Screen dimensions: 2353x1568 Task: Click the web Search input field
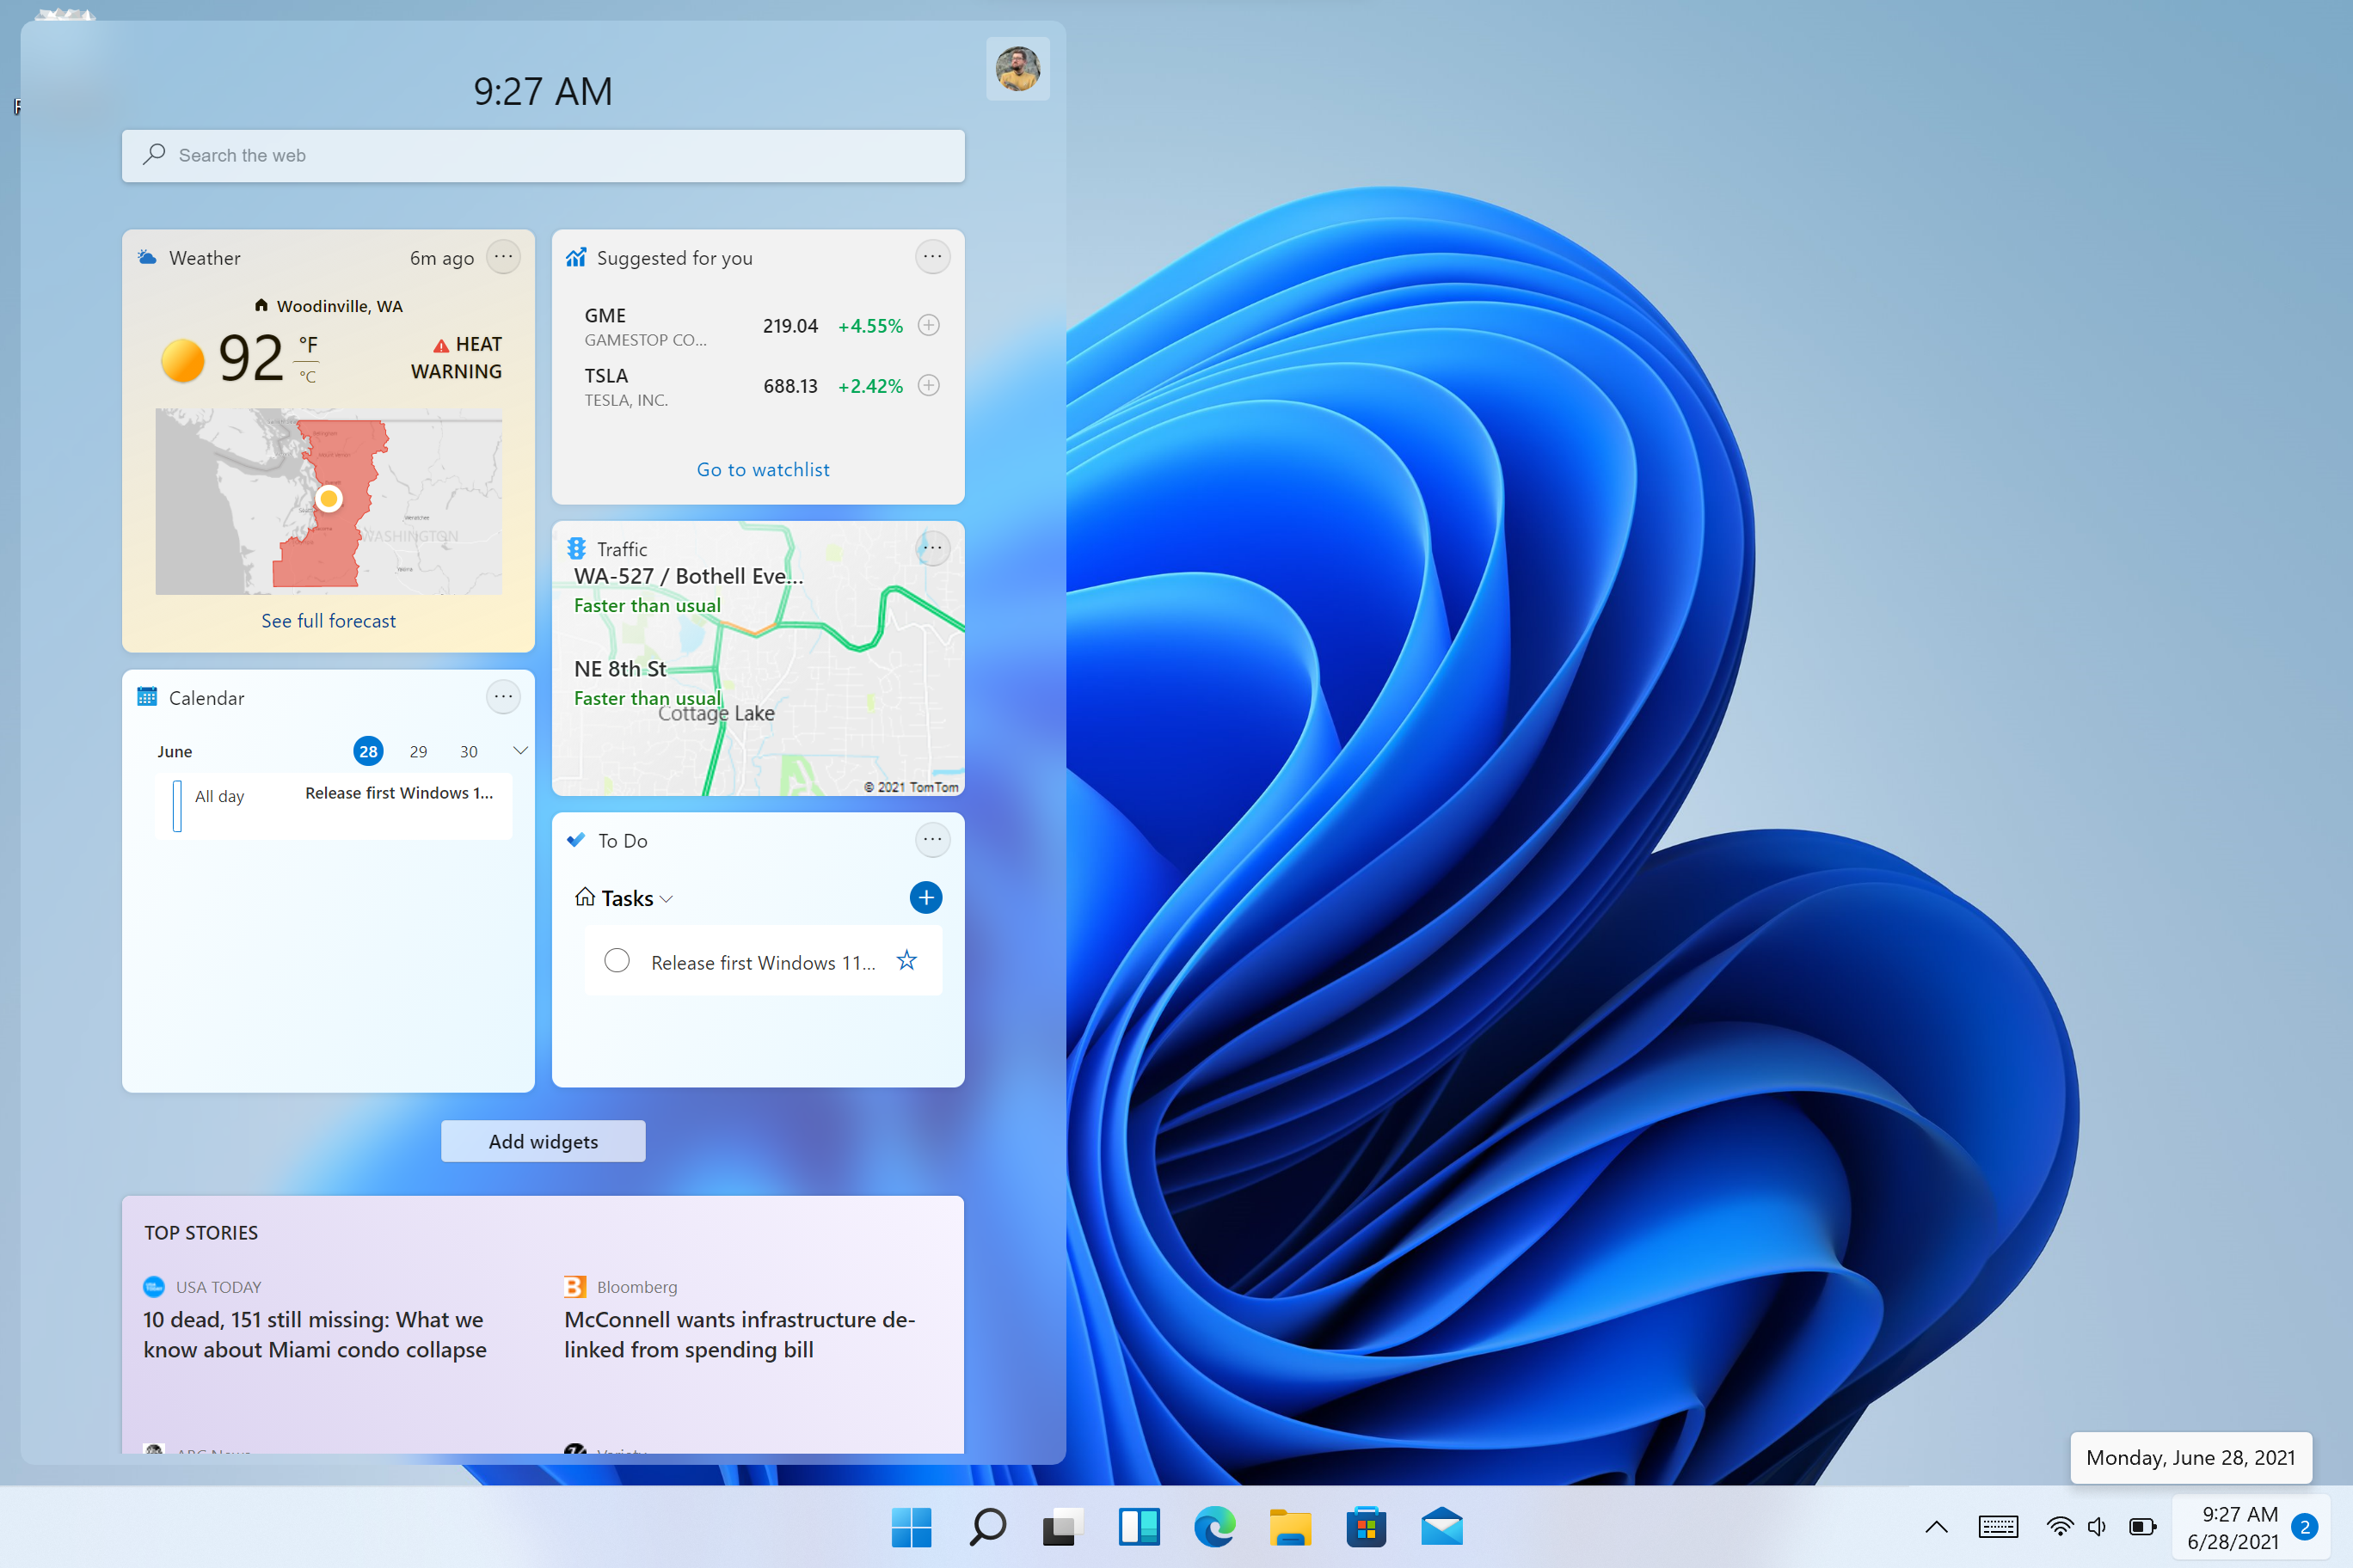[541, 154]
